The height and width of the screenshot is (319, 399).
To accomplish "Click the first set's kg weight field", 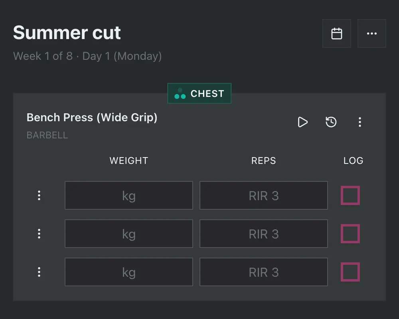I will 128,195.
